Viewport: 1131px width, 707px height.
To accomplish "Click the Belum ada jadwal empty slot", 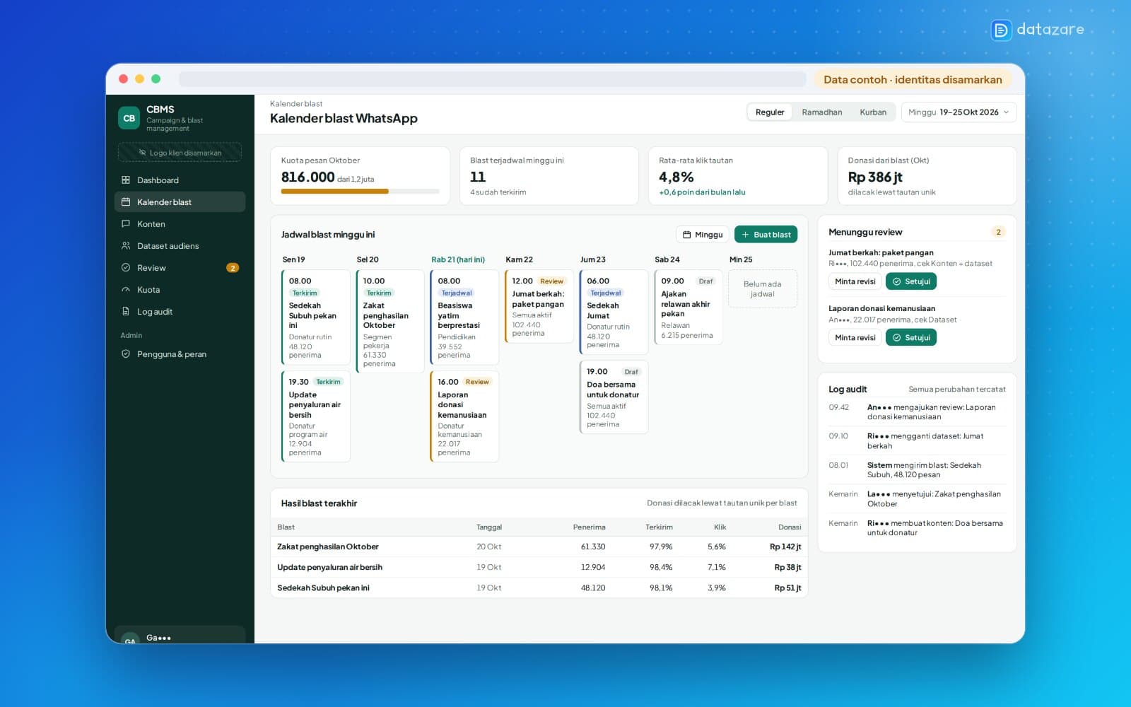I will 762,288.
